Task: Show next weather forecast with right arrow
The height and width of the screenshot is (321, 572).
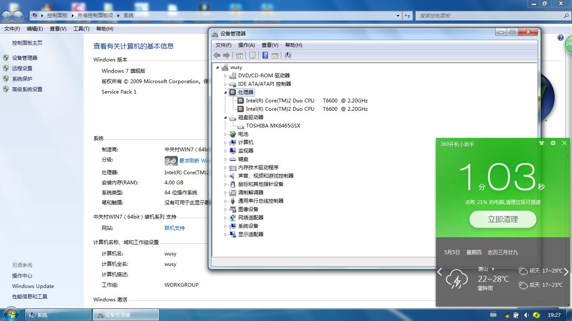Action: tap(566, 272)
